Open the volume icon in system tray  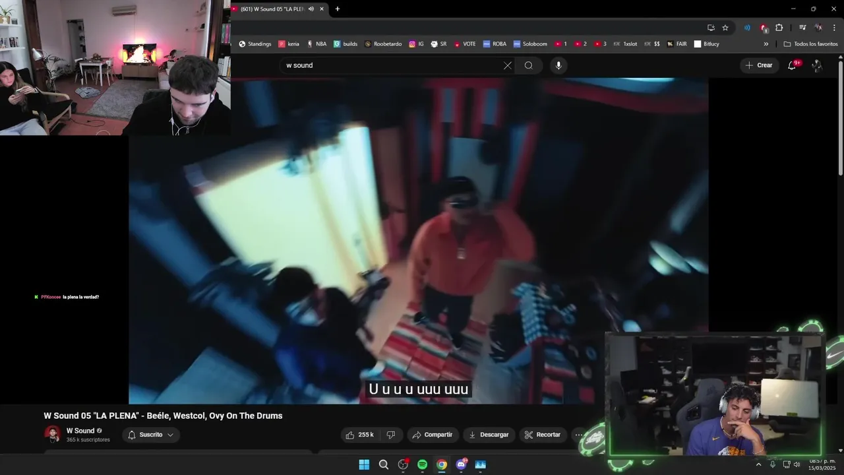click(x=797, y=464)
